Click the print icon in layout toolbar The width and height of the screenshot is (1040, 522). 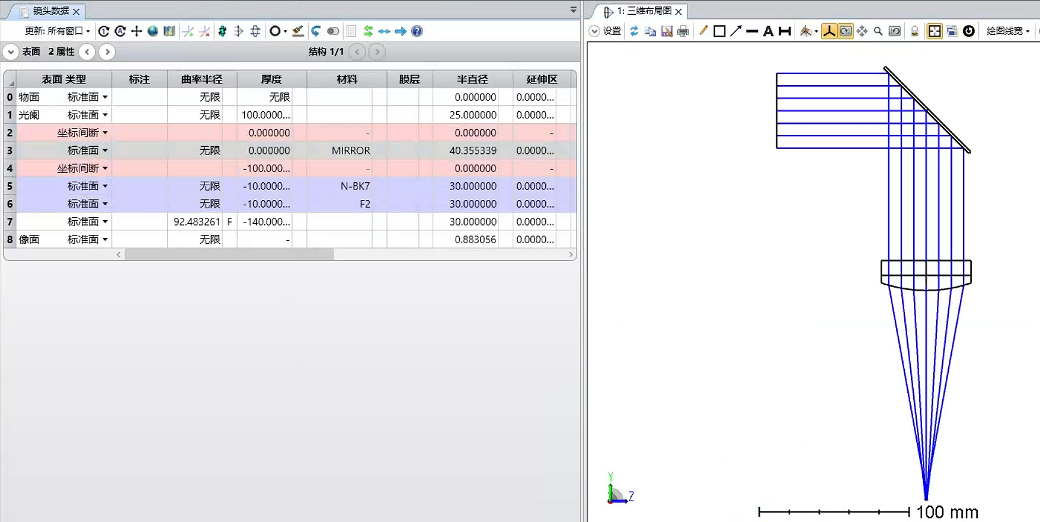pyautogui.click(x=683, y=31)
